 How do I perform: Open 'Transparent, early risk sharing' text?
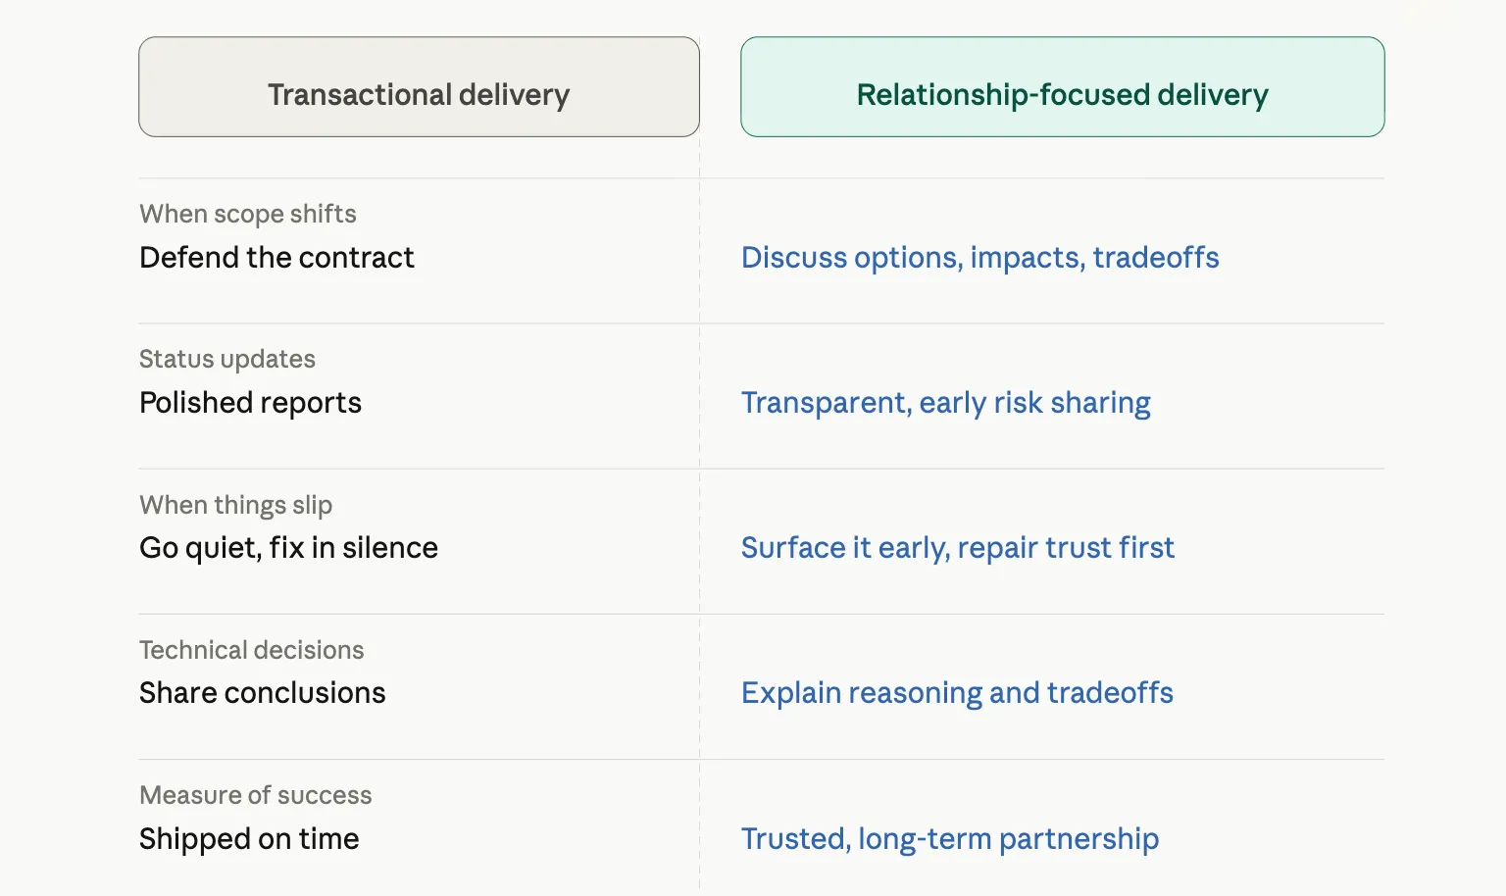point(945,403)
